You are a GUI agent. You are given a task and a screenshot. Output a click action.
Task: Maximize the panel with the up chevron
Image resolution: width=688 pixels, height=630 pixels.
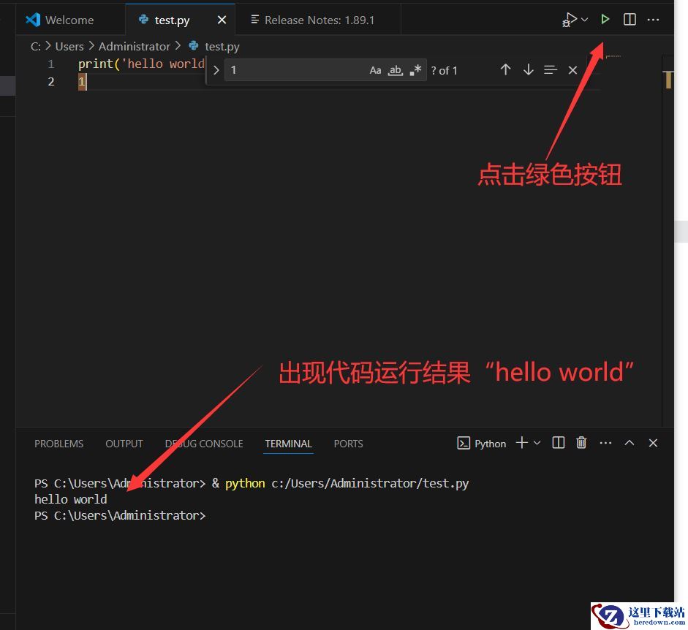click(x=630, y=443)
